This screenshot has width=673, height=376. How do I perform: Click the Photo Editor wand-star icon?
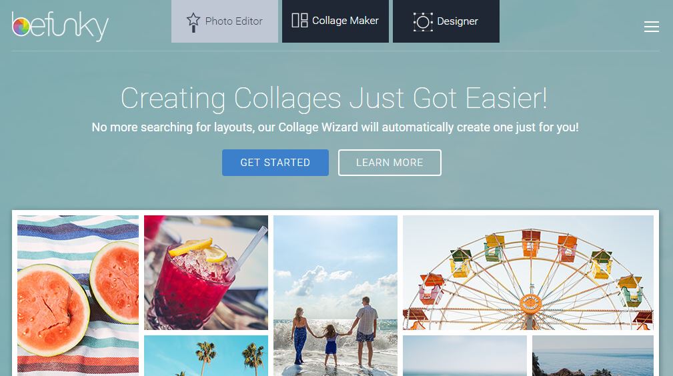tap(193, 22)
